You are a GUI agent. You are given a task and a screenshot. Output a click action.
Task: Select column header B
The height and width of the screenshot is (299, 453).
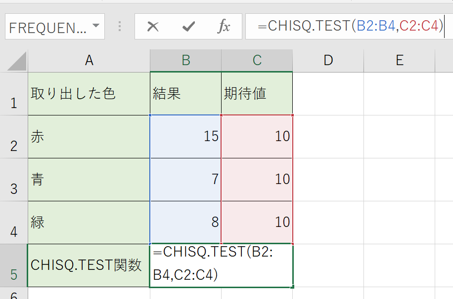pyautogui.click(x=185, y=59)
